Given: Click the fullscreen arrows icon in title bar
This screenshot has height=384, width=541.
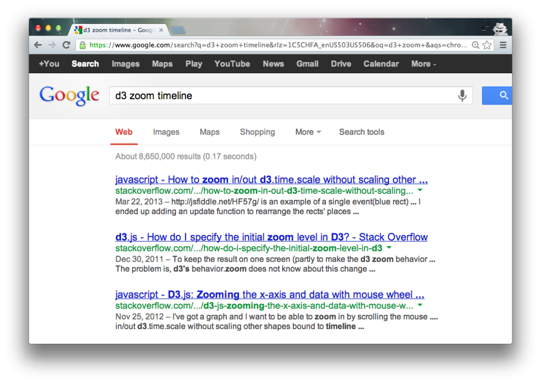Looking at the screenshot, I should (486, 27).
